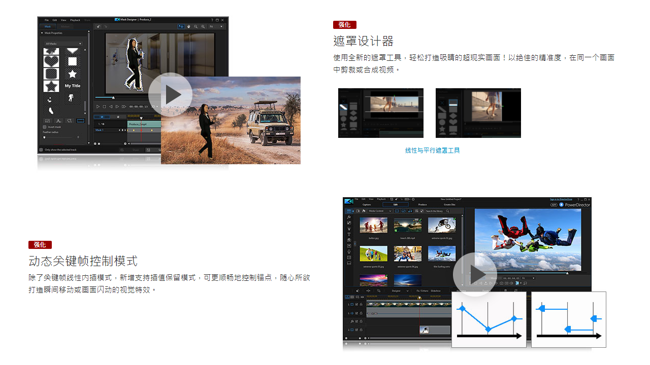Switch to the Produce tab in PowerDirector
Viewport: 650px width, 365px height.
pyautogui.click(x=423, y=204)
